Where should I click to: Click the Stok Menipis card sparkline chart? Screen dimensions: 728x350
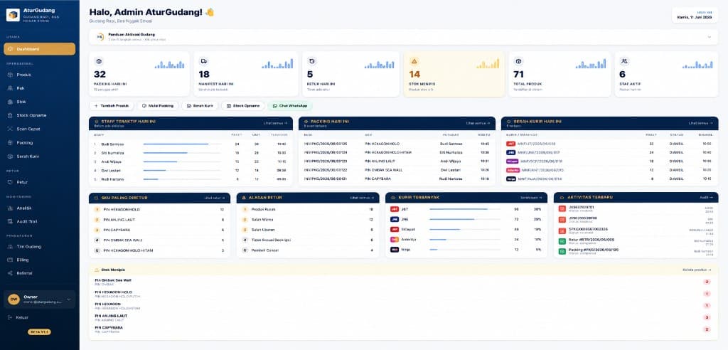click(488, 64)
